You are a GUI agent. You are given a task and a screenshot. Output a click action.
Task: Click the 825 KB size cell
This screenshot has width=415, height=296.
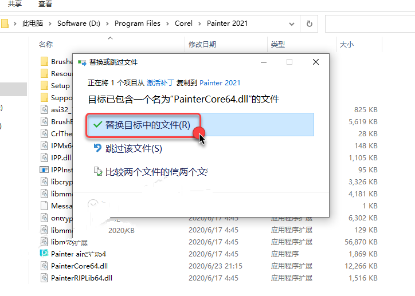tap(366, 110)
